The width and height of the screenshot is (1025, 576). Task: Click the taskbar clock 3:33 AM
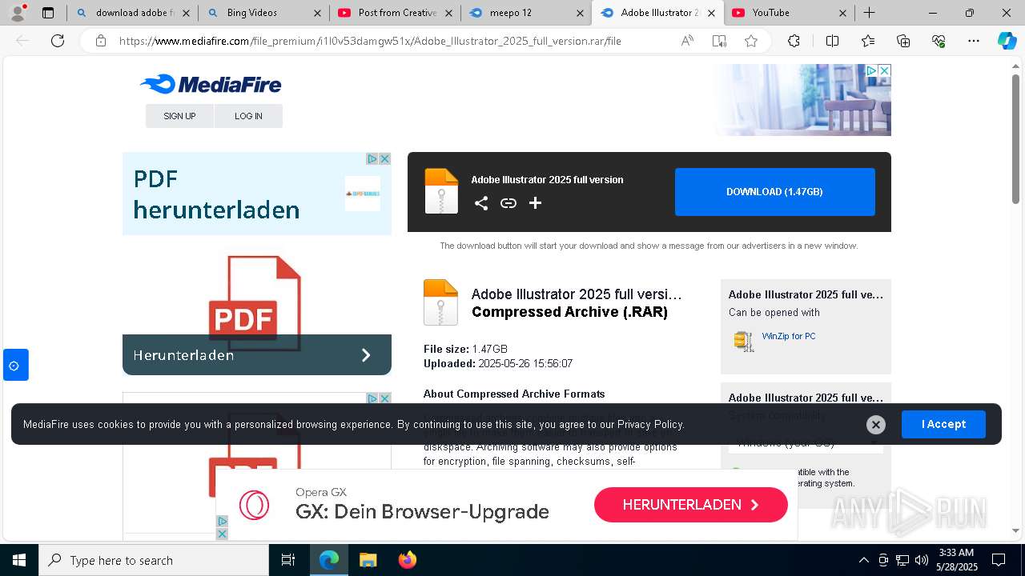[956, 553]
